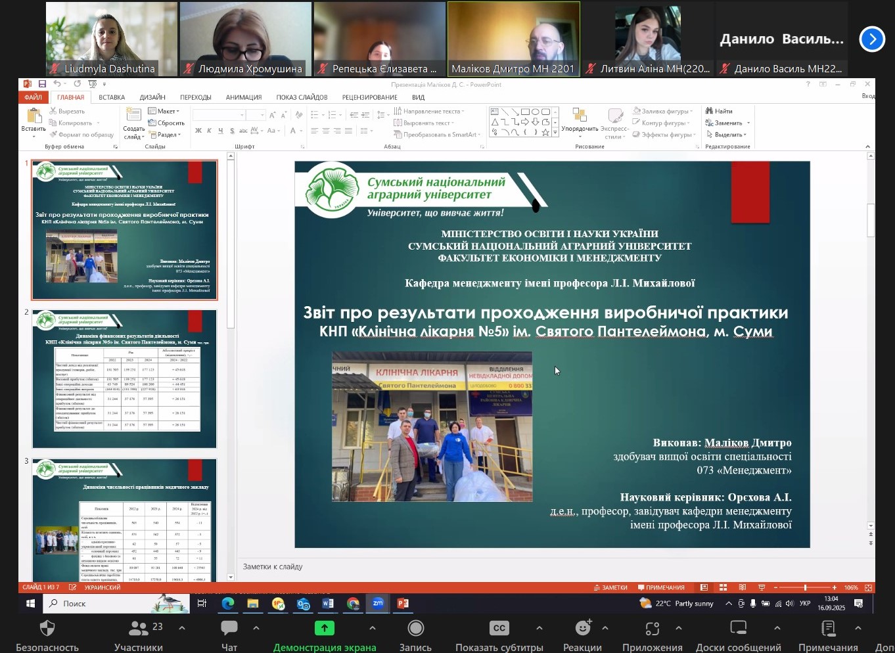Screen dimensions: 895x653
Task: Click the Запись record button
Action: click(x=415, y=635)
